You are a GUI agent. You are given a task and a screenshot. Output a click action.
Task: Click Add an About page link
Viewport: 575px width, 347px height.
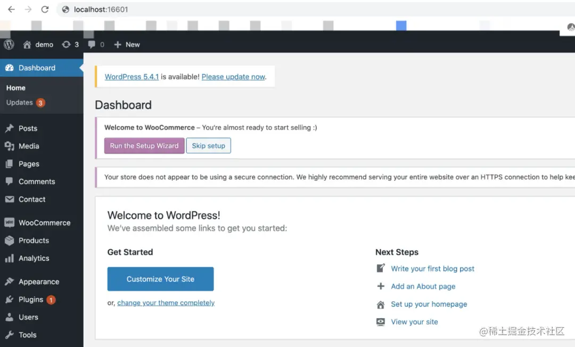[x=423, y=286]
